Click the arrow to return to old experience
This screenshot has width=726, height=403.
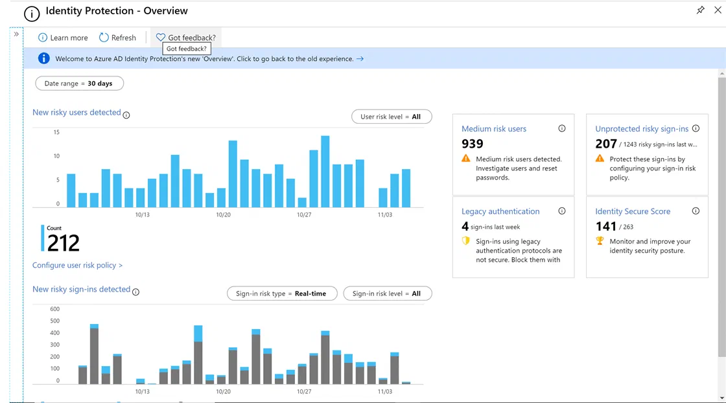(360, 59)
